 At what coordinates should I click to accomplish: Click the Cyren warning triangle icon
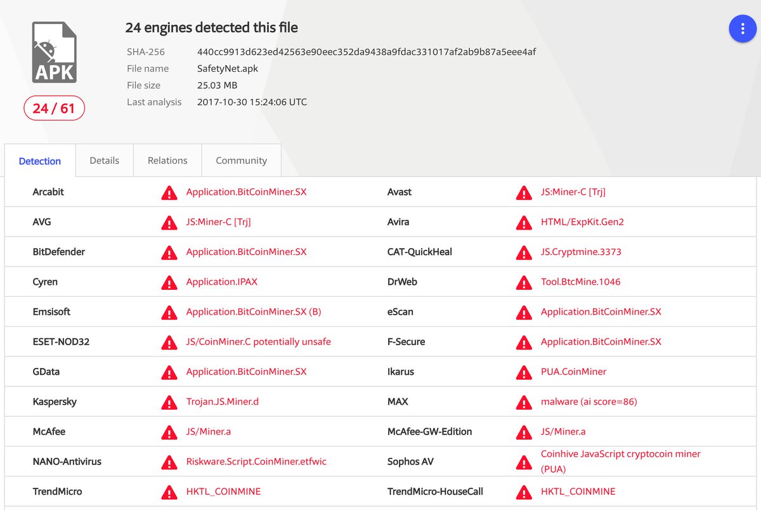click(x=169, y=282)
